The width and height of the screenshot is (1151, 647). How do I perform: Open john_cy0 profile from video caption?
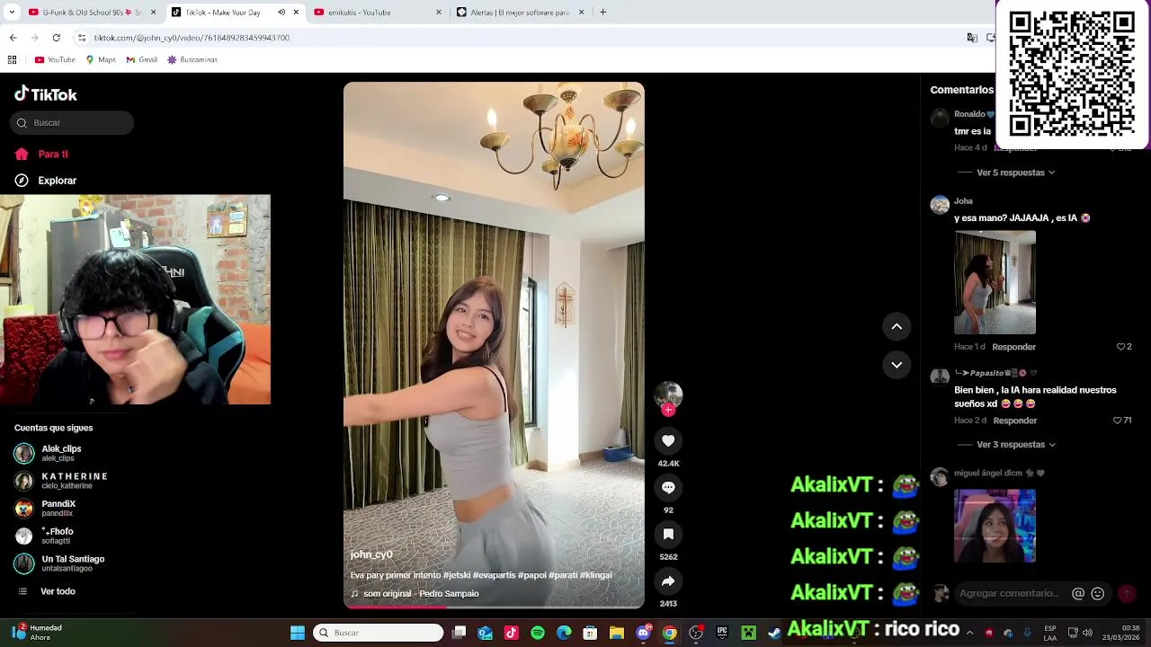pyautogui.click(x=371, y=554)
